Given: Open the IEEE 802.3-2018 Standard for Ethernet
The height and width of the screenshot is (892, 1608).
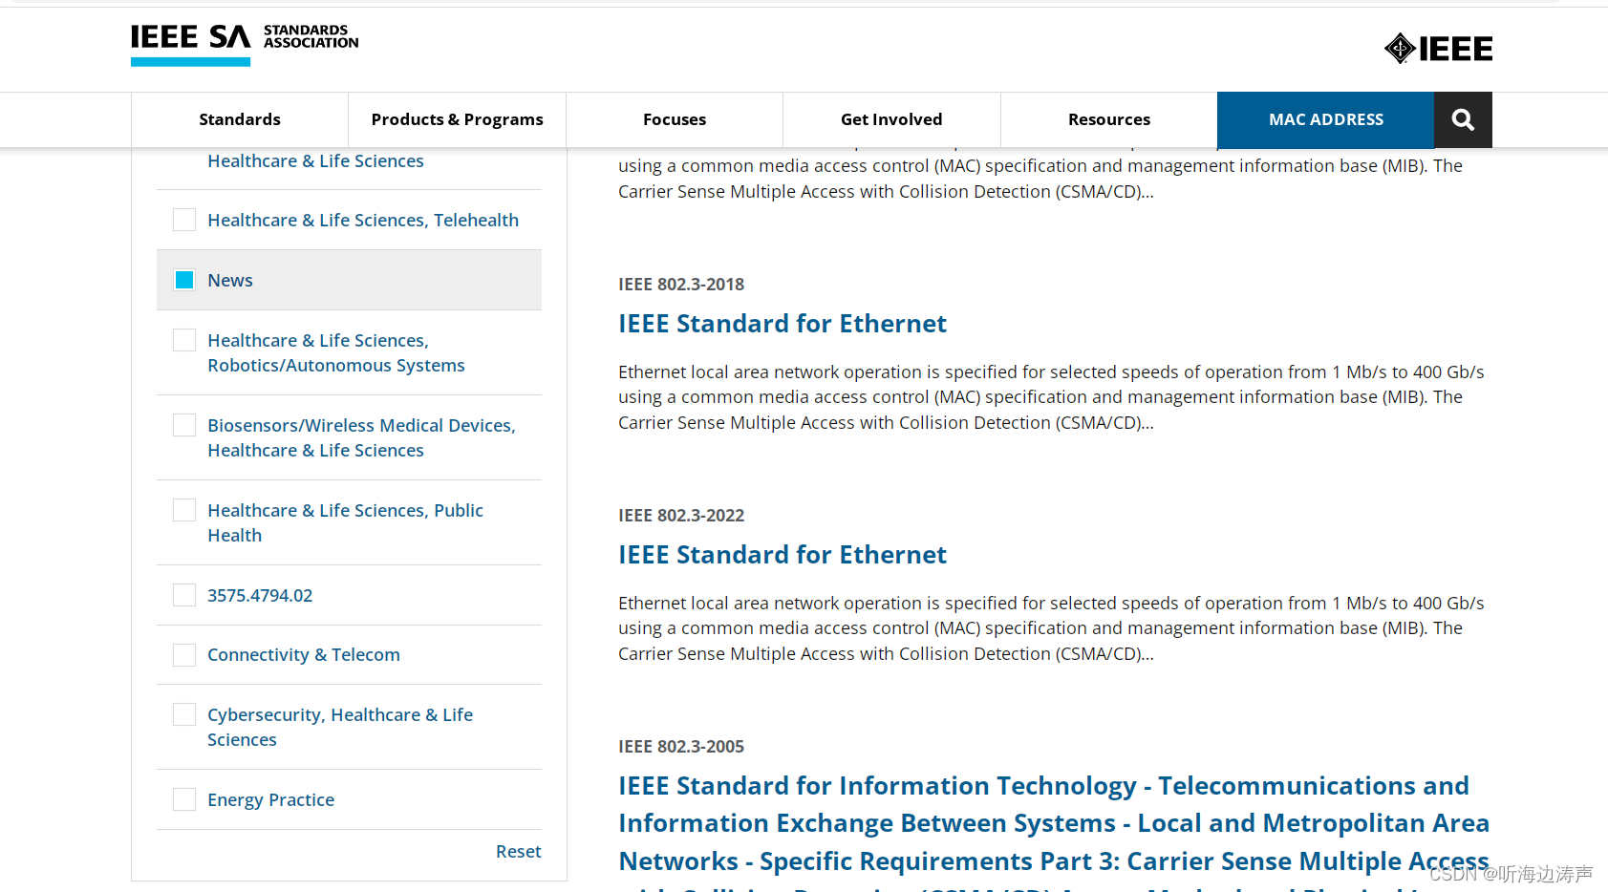Looking at the screenshot, I should 783,323.
